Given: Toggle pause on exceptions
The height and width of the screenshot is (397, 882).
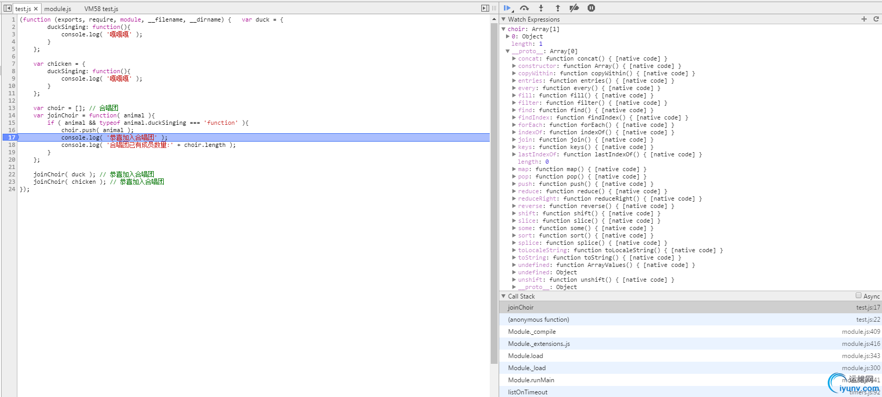Looking at the screenshot, I should [x=591, y=8].
